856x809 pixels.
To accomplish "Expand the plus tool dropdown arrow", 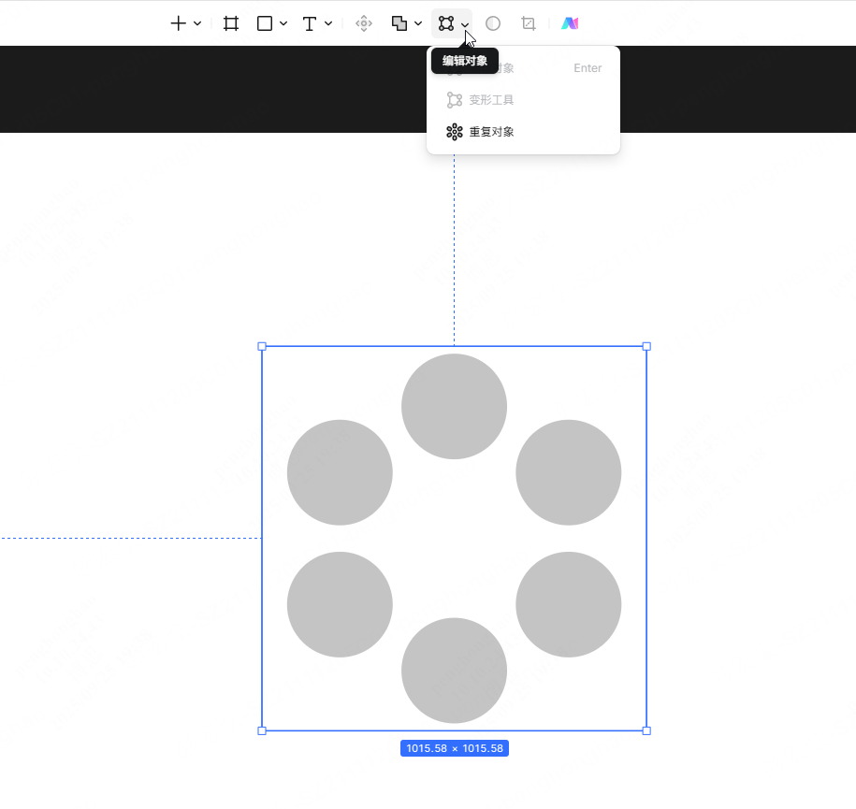I will click(197, 23).
